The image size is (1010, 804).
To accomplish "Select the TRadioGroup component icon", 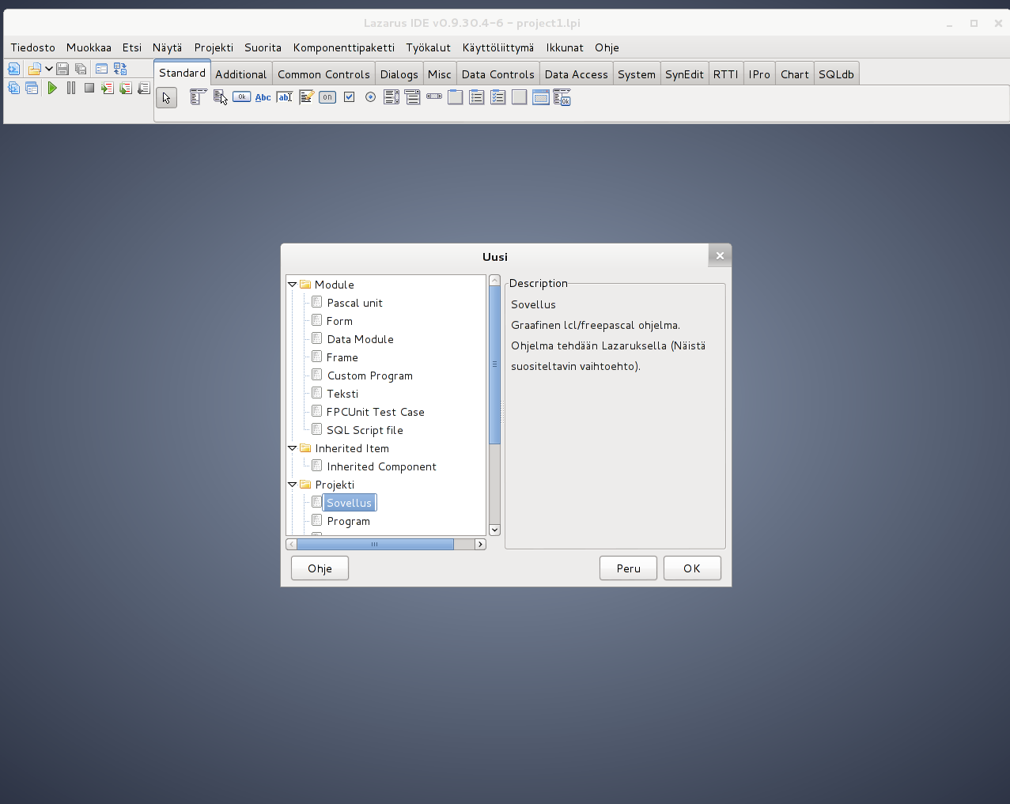I will [x=477, y=97].
